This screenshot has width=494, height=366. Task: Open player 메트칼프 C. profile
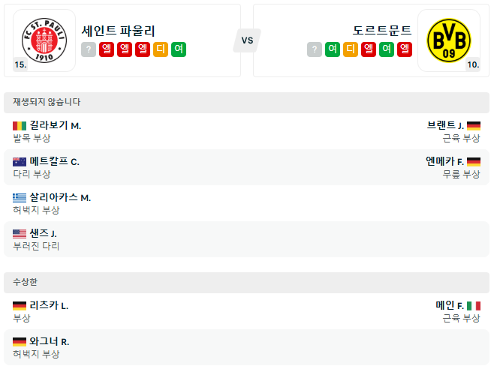pyautogui.click(x=54, y=161)
